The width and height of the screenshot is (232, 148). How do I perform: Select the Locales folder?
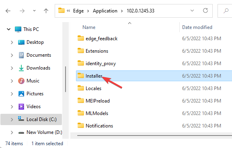click(x=93, y=88)
